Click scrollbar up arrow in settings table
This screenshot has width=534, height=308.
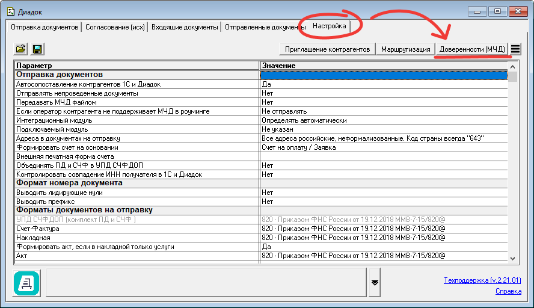tap(512, 66)
